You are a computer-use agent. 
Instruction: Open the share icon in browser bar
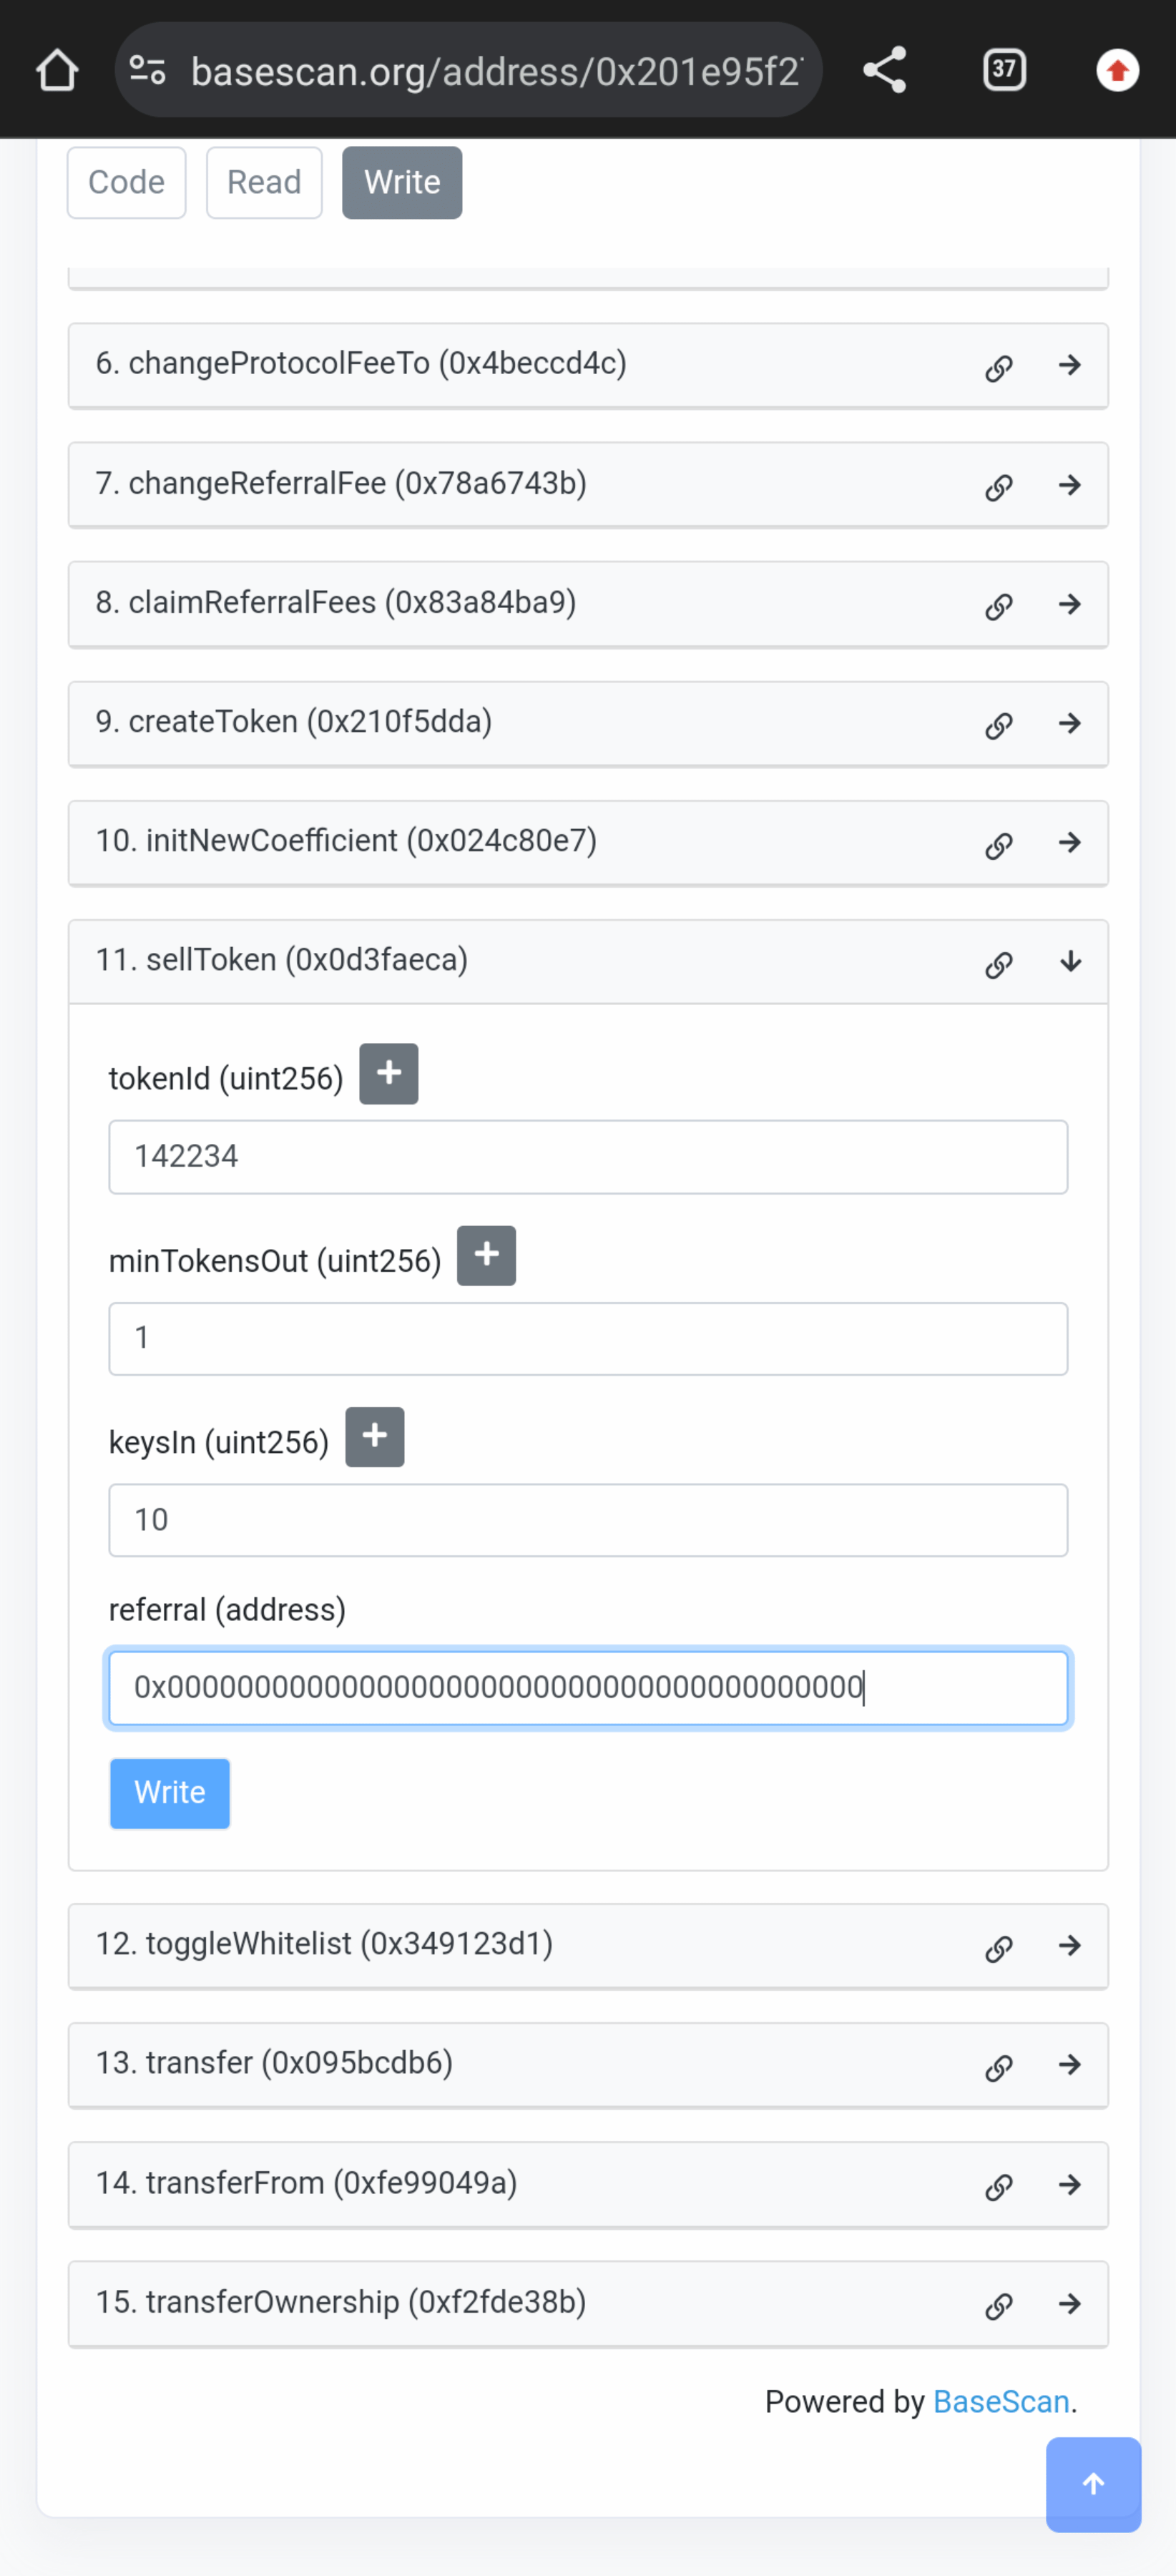point(884,70)
